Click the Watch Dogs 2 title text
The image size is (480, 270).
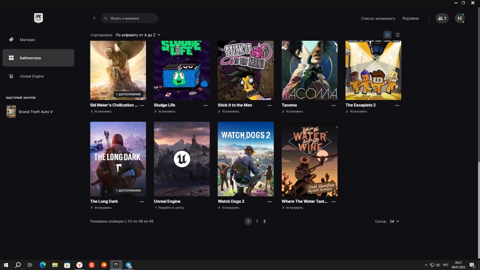(231, 202)
